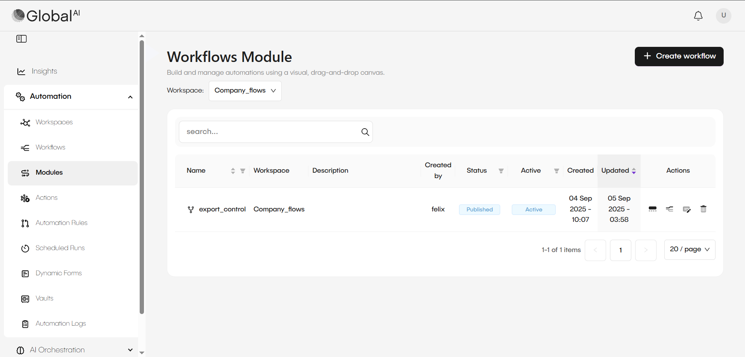Open the user avatar menu
The height and width of the screenshot is (357, 745).
[723, 15]
